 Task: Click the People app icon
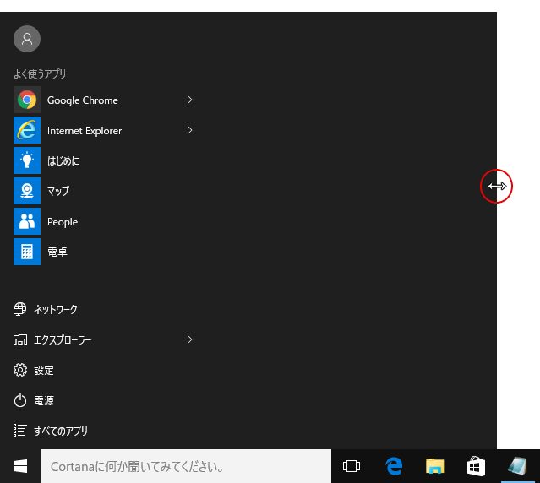coord(27,221)
